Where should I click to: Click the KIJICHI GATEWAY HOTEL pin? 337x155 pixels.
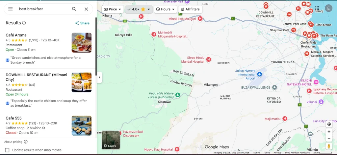coord(316,82)
